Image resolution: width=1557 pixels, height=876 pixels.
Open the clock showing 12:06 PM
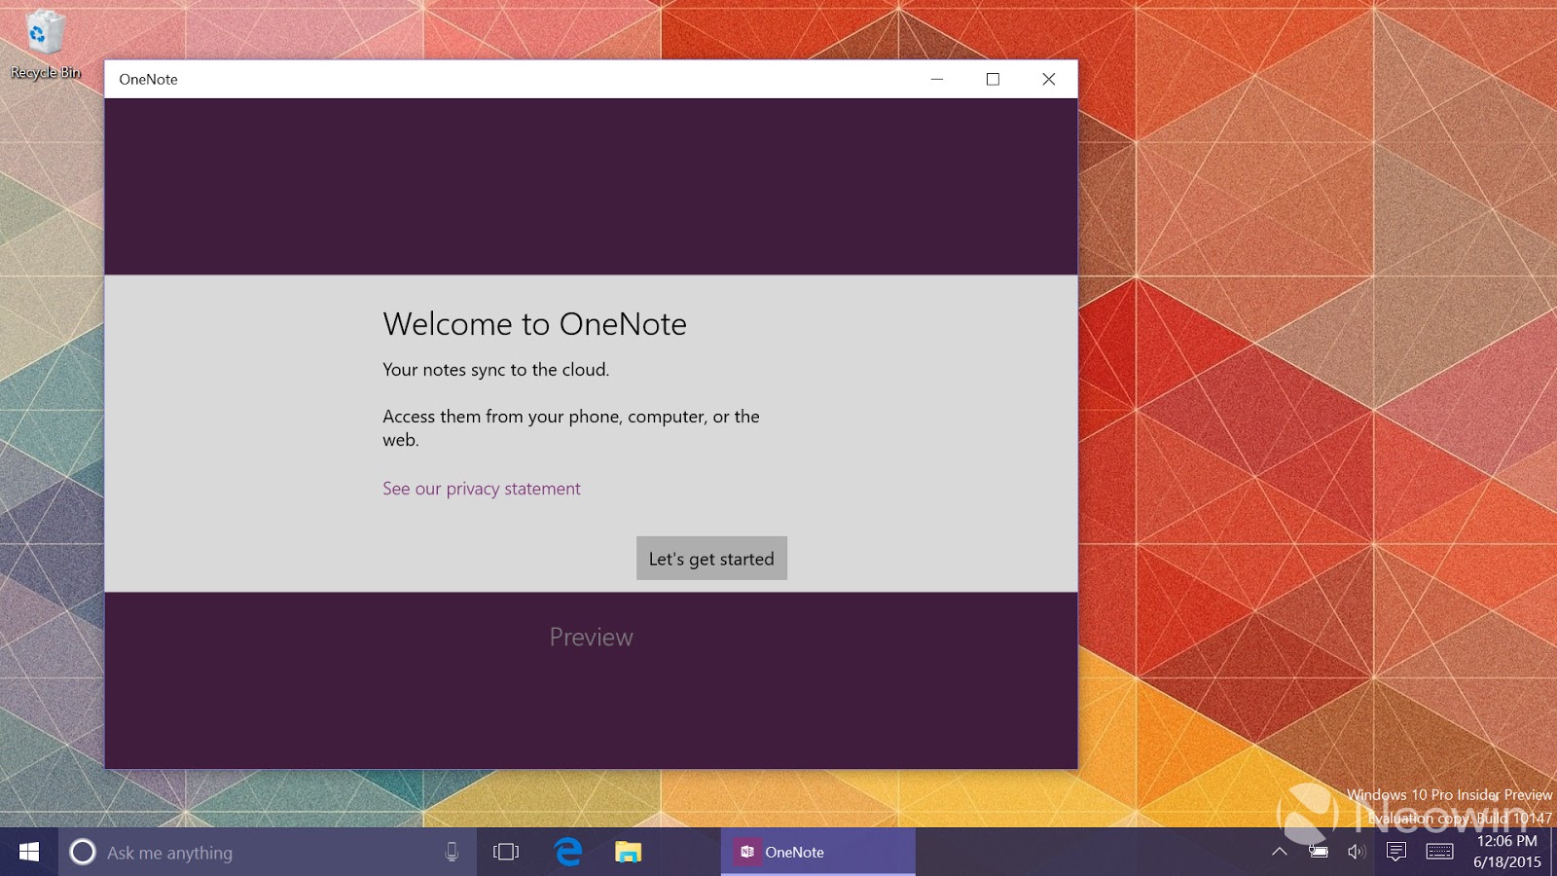tap(1507, 852)
